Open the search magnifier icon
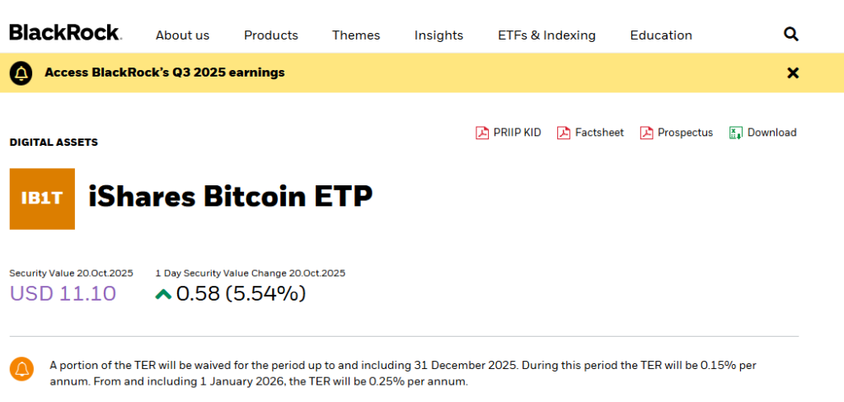The image size is (844, 402). pyautogui.click(x=790, y=35)
